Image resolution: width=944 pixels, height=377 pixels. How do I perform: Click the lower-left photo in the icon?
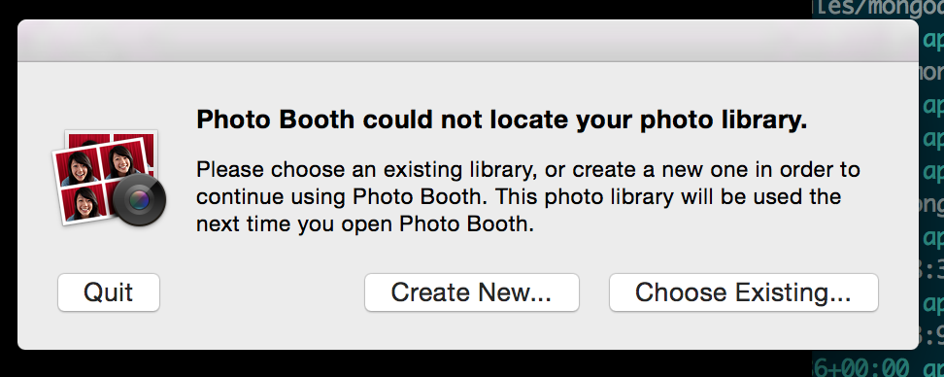pyautogui.click(x=84, y=203)
